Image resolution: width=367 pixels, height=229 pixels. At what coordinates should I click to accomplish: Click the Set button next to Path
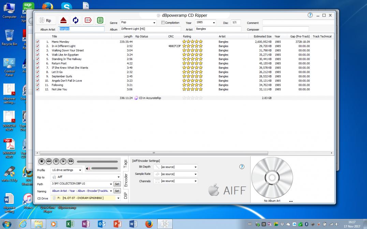pos(117,184)
